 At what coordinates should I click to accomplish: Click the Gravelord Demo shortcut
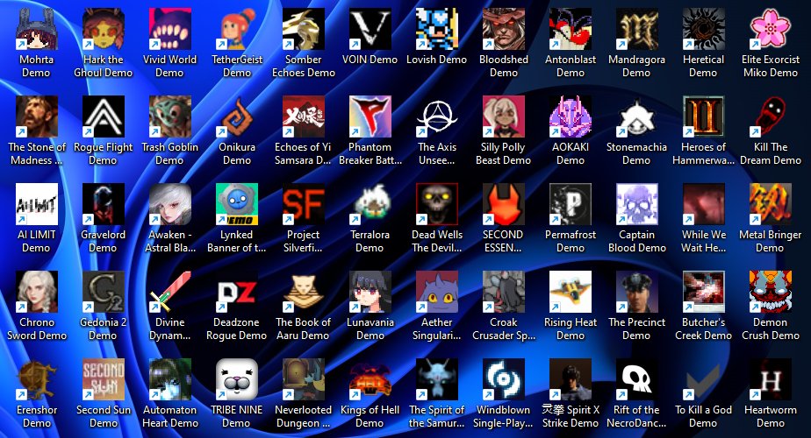[104, 204]
